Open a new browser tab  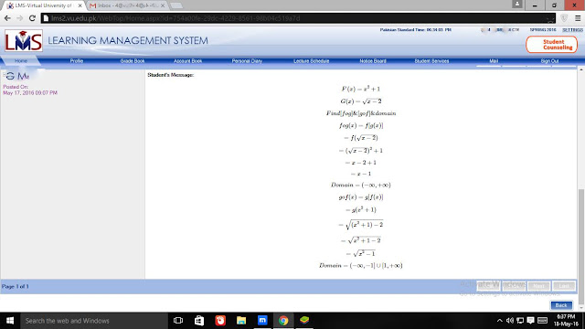[176, 5]
